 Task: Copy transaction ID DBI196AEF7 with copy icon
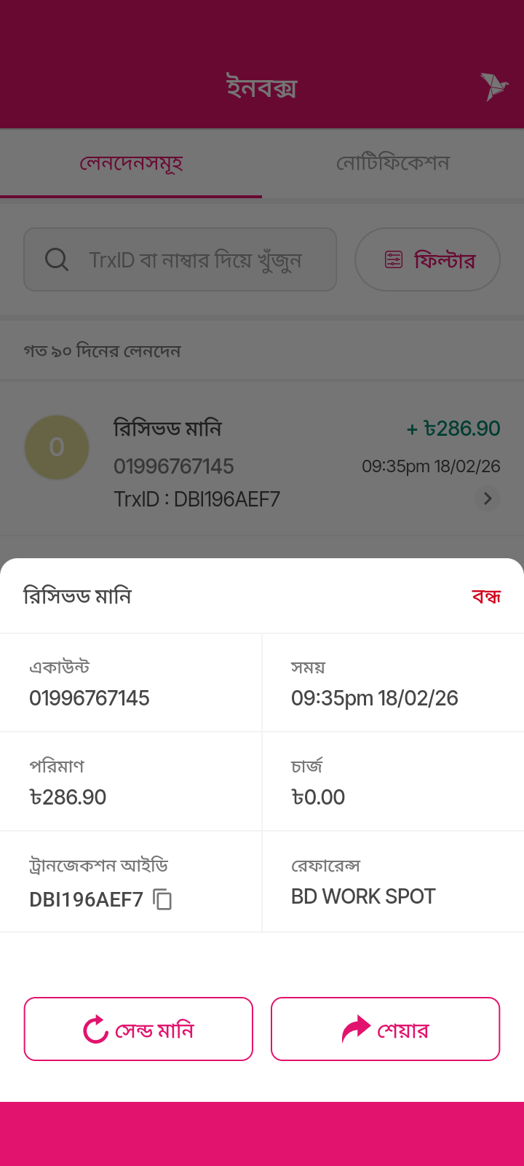(x=163, y=900)
